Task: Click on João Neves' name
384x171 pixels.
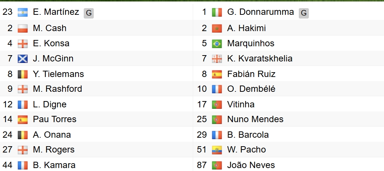Action: tap(251, 165)
